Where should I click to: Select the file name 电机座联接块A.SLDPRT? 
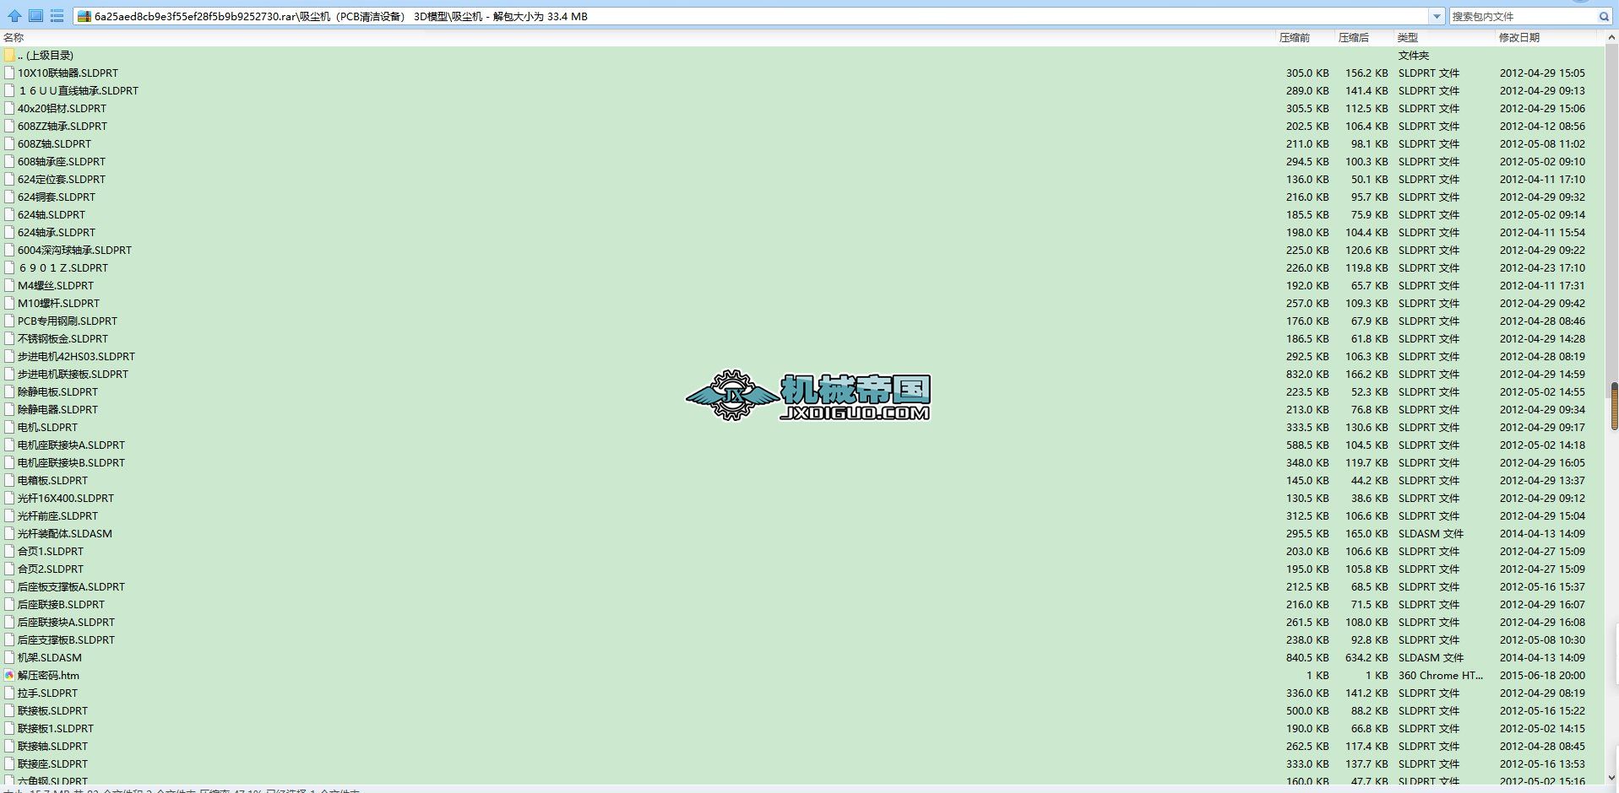tap(71, 445)
